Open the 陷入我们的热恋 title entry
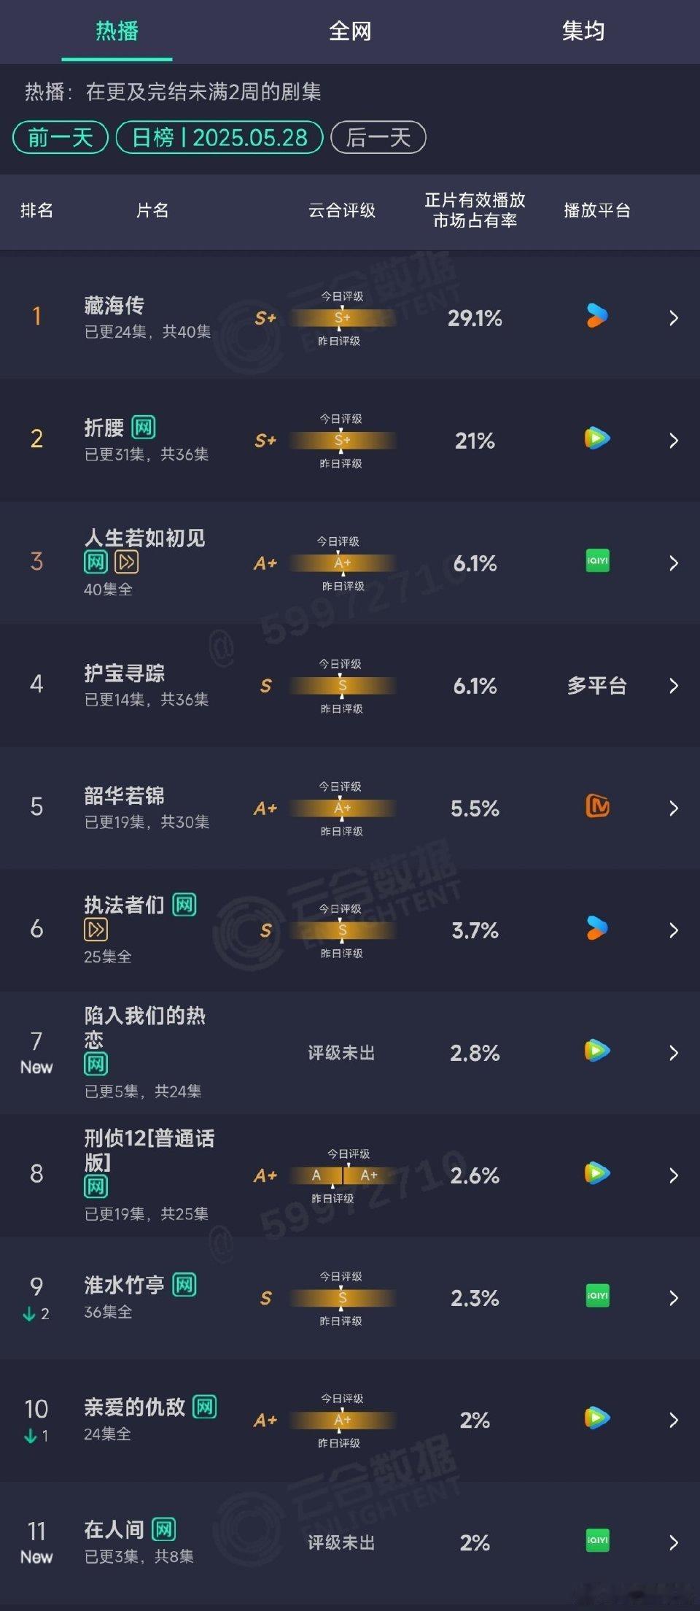700x1611 pixels. 144,1027
